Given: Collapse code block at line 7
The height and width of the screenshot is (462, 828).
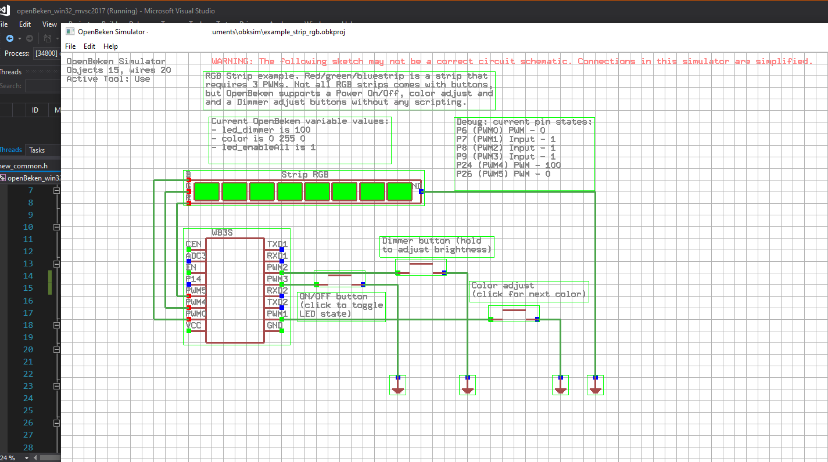Looking at the screenshot, I should tap(57, 190).
